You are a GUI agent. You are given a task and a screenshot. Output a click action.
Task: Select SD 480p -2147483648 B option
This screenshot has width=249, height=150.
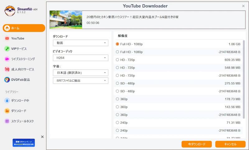click(178, 91)
